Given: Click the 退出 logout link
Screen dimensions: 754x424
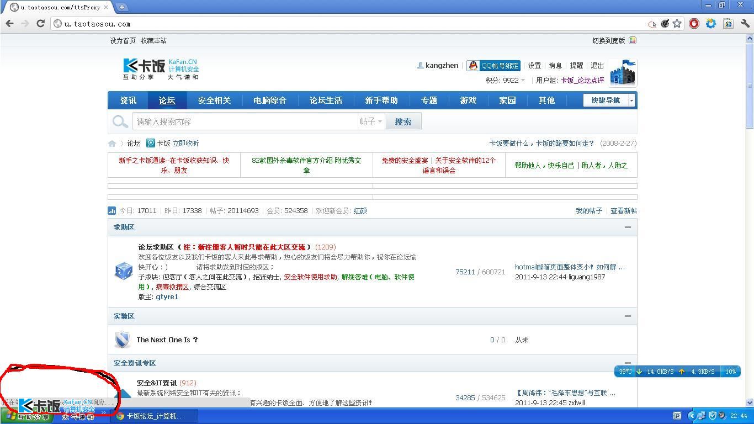Looking at the screenshot, I should (x=597, y=65).
